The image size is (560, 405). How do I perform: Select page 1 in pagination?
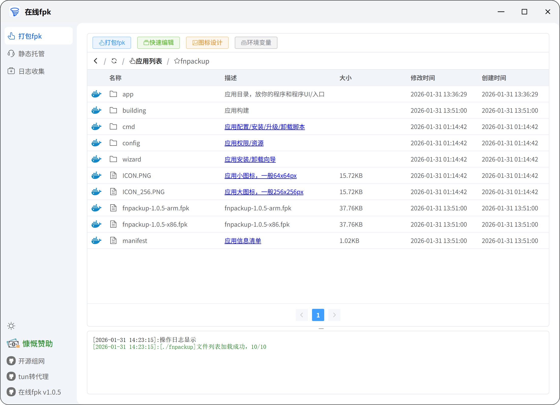[318, 315]
